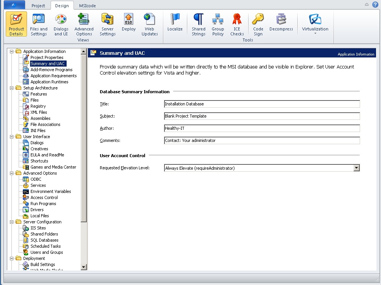This screenshot has height=285, width=381.
Task: Collapse the Application Information tree node
Action: coord(11,51)
